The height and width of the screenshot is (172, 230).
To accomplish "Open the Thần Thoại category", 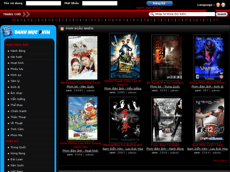I will pyautogui.click(x=18, y=117).
